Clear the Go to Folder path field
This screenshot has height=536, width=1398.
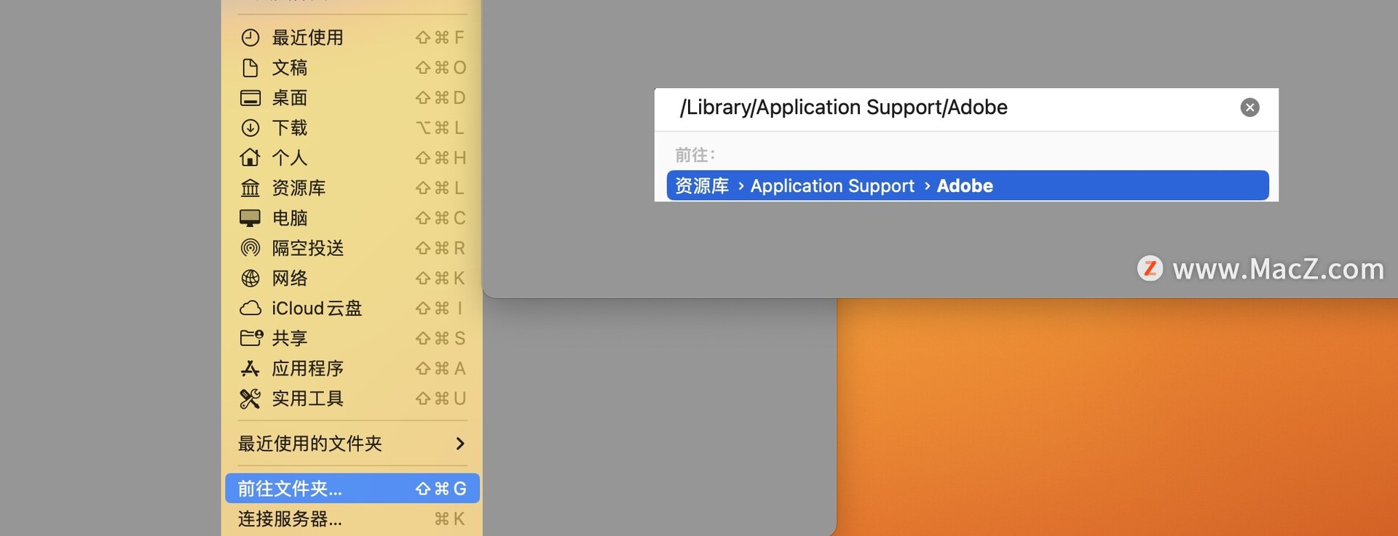[x=1249, y=108]
